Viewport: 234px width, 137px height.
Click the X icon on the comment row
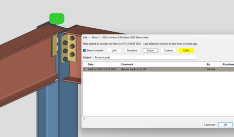[84, 69]
